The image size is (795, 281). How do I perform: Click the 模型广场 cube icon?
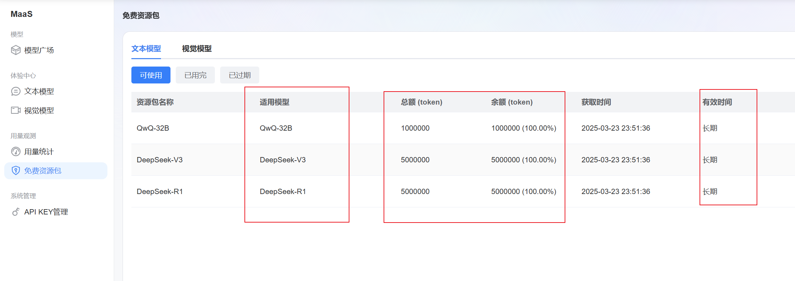click(x=15, y=50)
